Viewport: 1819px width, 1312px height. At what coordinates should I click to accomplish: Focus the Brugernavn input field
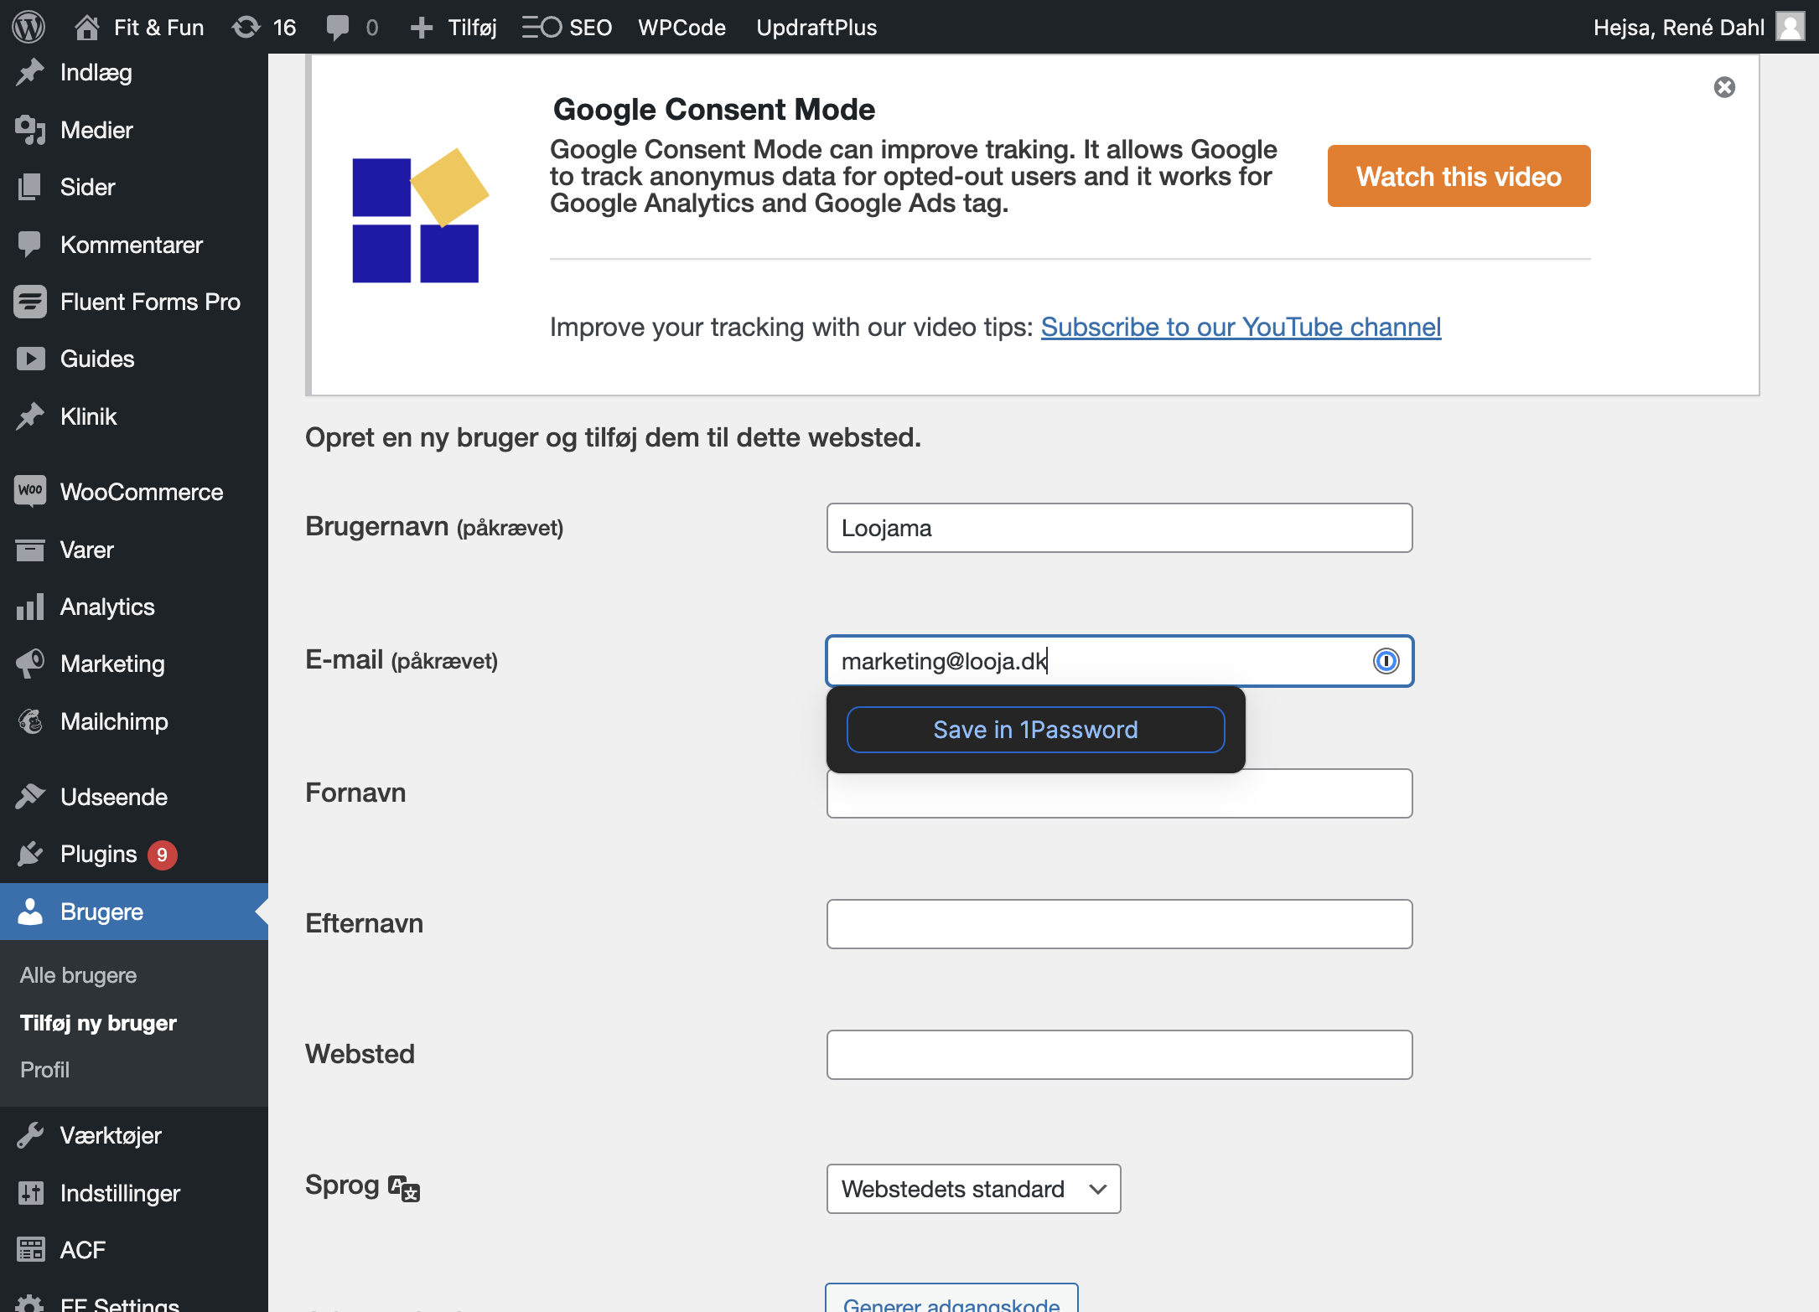(1119, 528)
